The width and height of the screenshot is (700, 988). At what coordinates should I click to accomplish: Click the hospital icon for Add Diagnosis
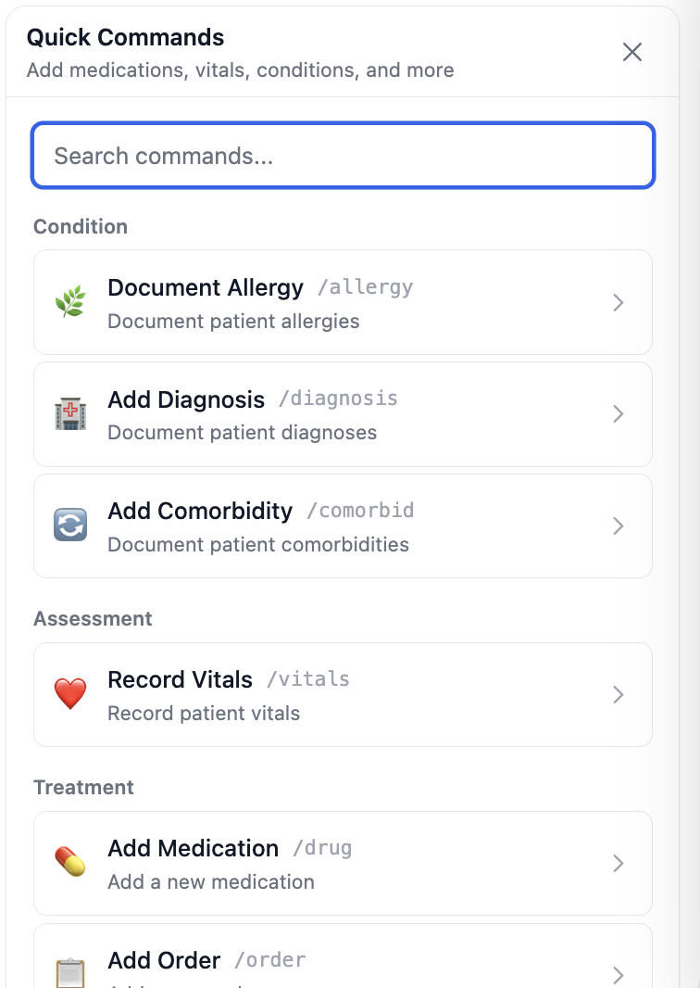[x=70, y=414]
